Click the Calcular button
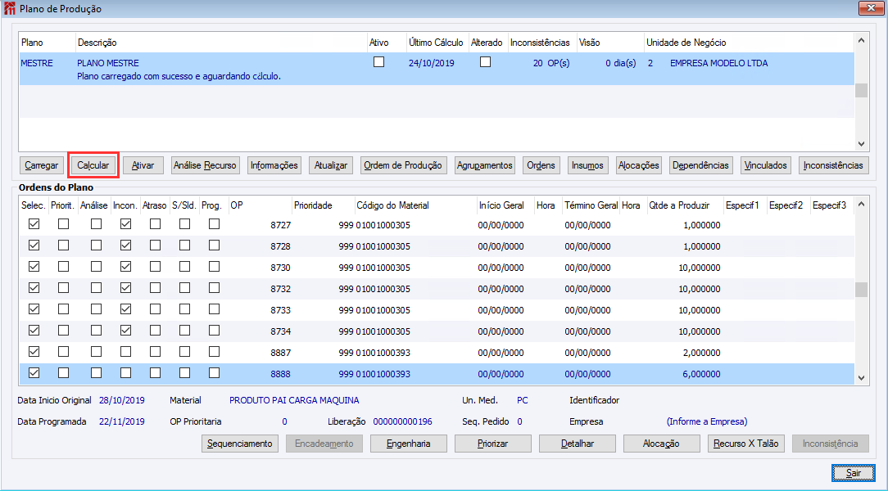 93,165
